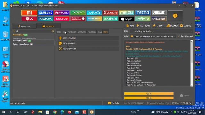Open the RECOVERY tab

(82, 32)
